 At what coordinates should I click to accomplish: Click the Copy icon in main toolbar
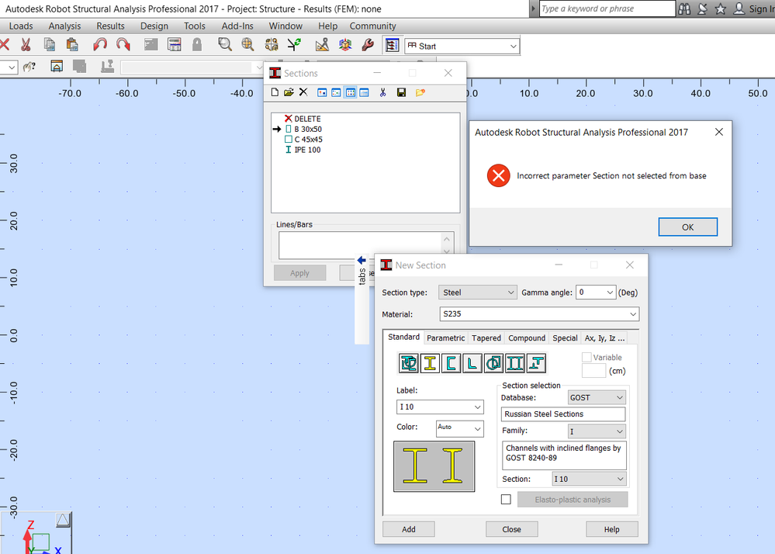(50, 45)
